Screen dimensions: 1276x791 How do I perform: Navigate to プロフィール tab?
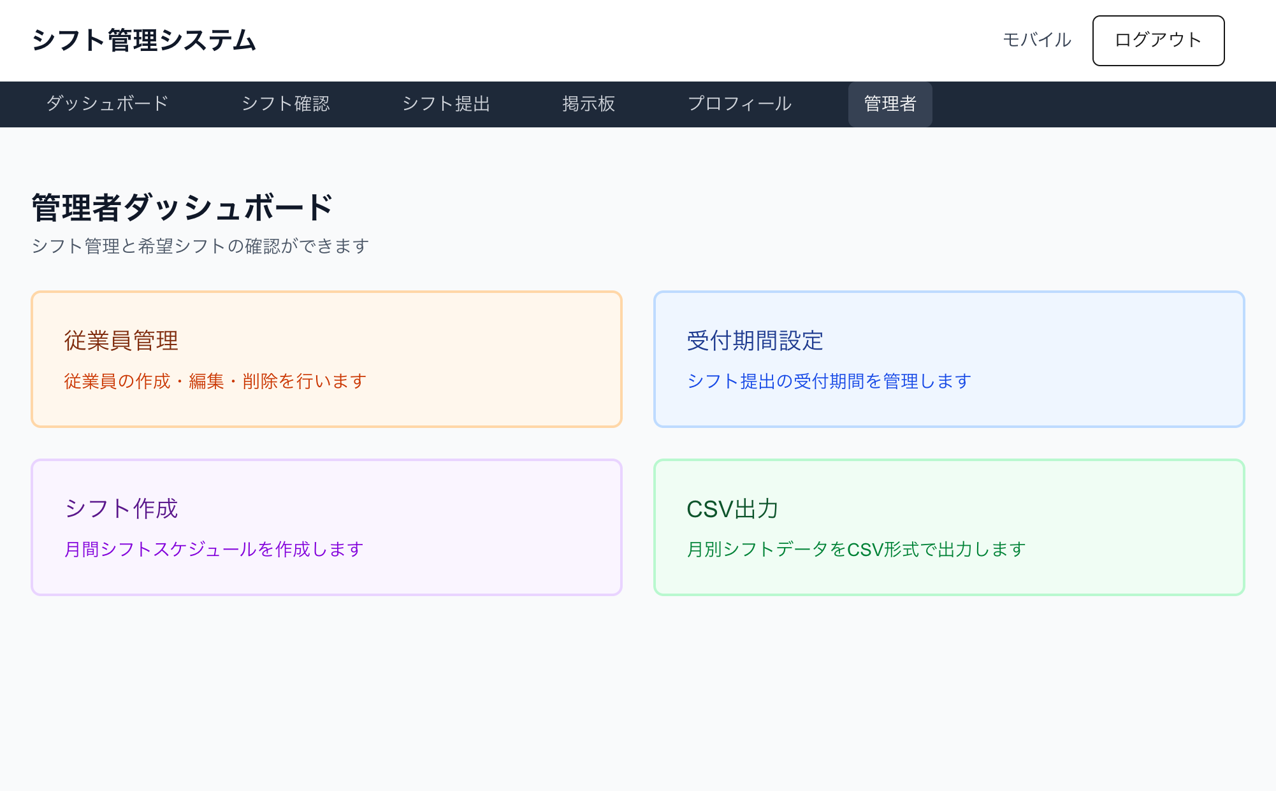pos(739,104)
